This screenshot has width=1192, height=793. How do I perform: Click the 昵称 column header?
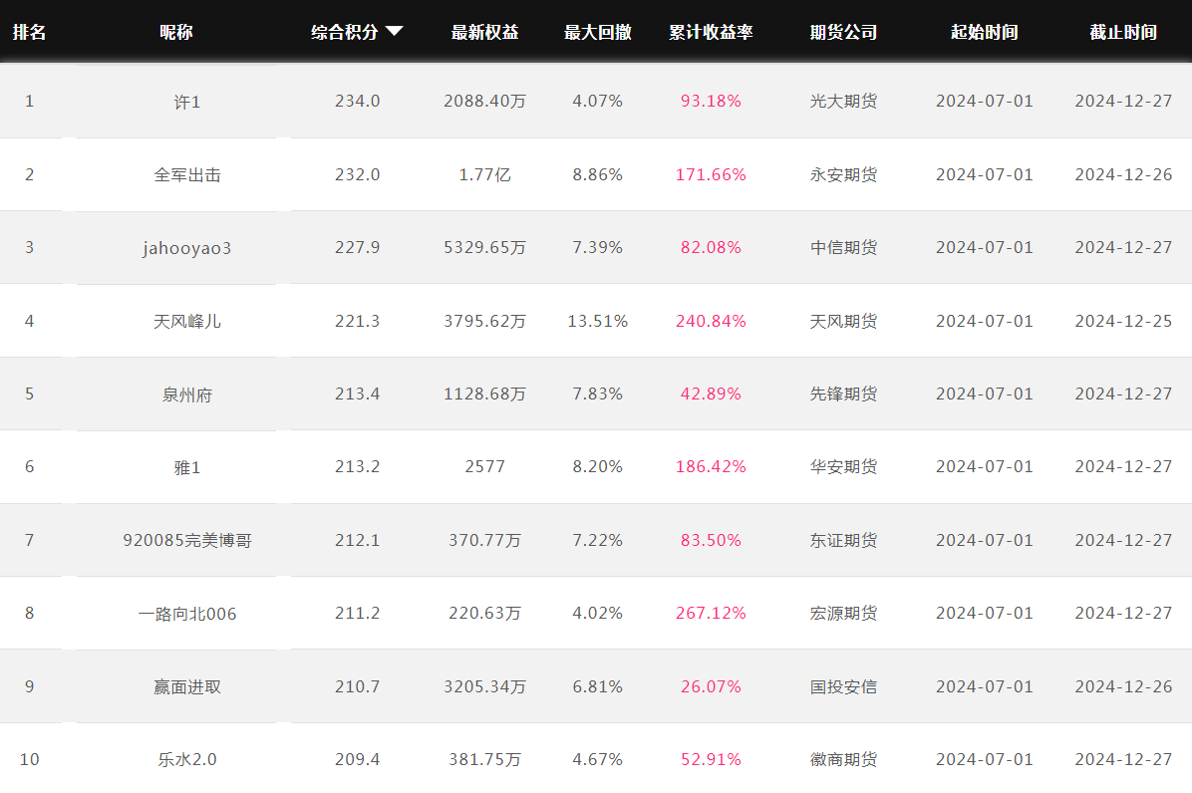pos(175,32)
